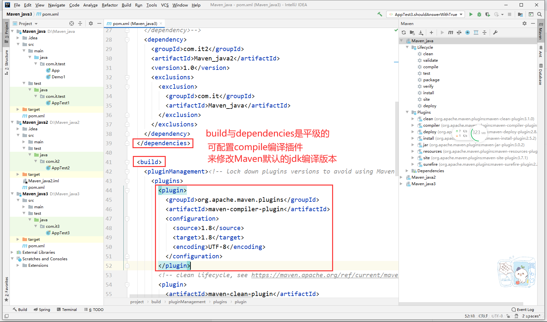Open the 6: TODO tool window
Screen dimensions: 547x322
(94, 310)
